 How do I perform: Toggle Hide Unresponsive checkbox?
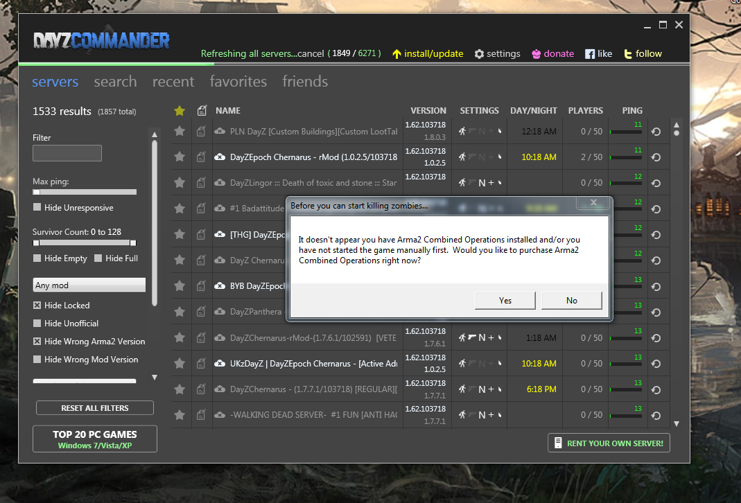[37, 207]
